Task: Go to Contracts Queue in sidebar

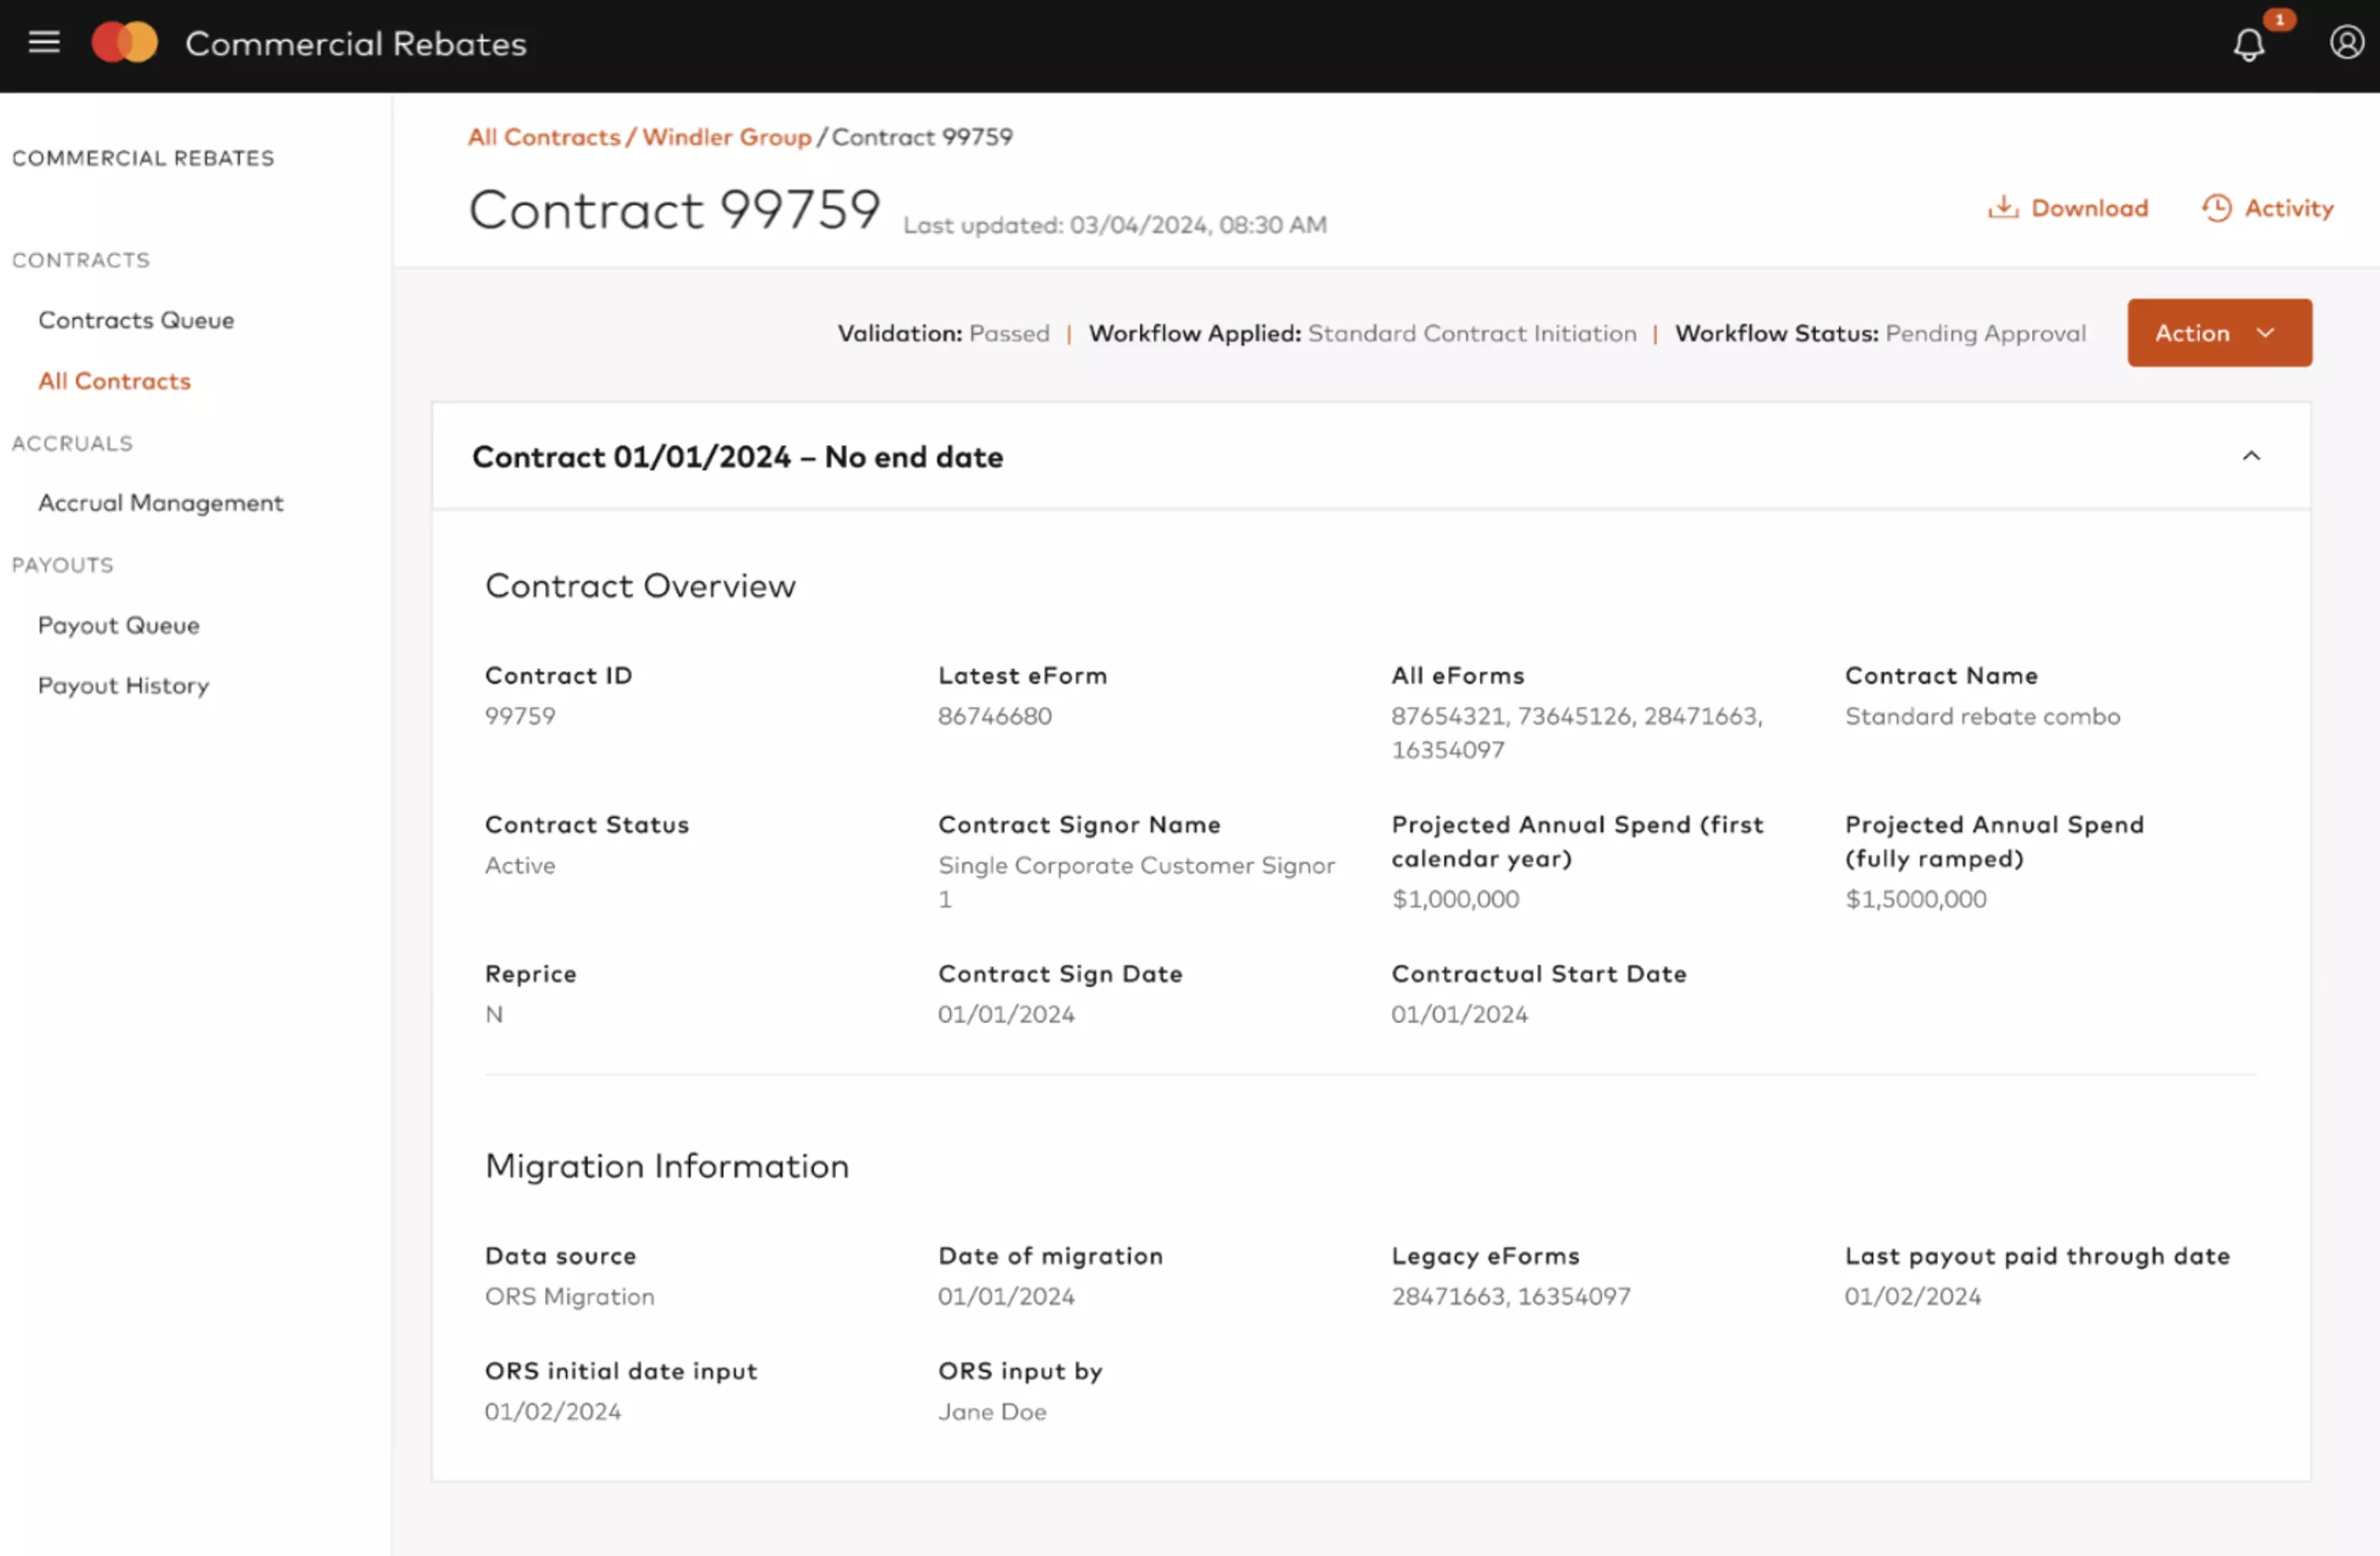Action: coord(136,320)
